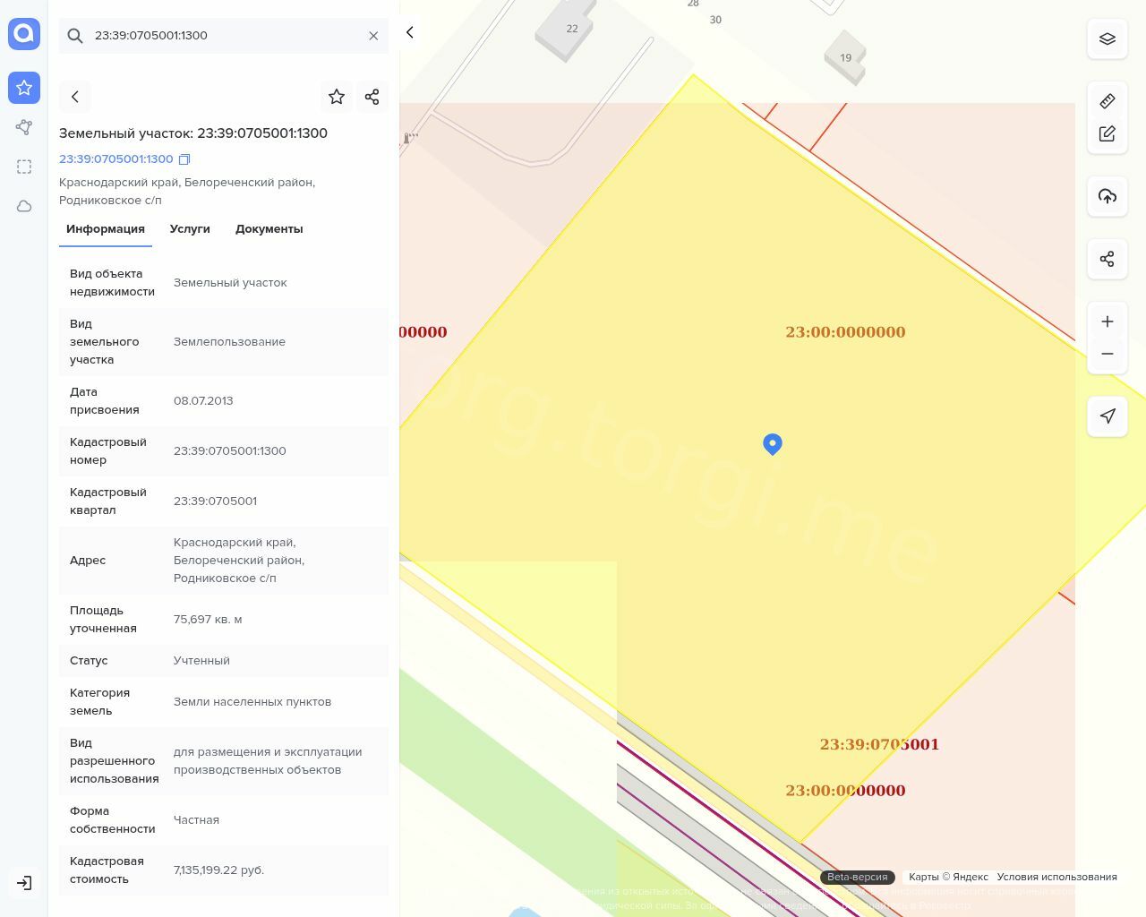The width and height of the screenshot is (1146, 917).
Task: Clear the cadastral search field
Action: click(373, 36)
